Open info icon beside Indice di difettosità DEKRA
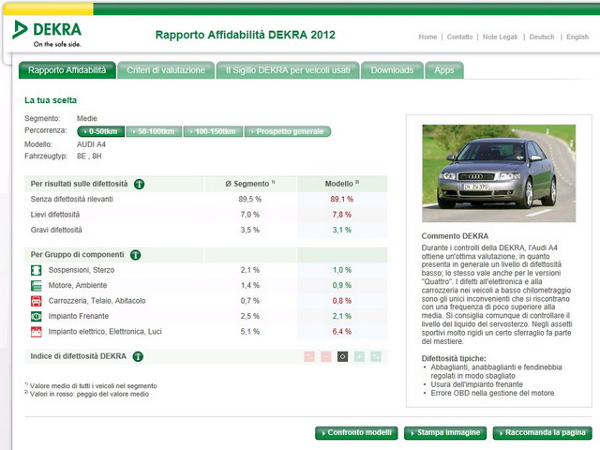 tap(138, 356)
